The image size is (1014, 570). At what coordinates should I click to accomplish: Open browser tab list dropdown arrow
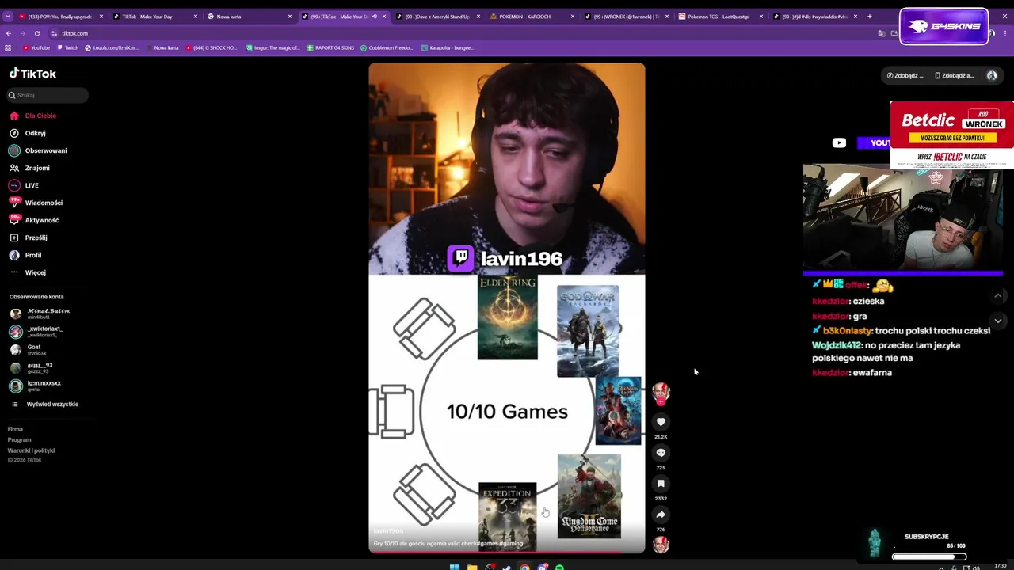[8, 16]
